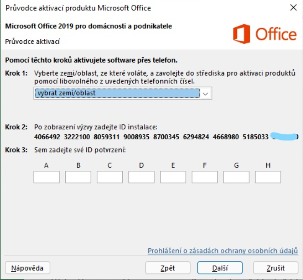Click confirmation ID field F

click(205, 177)
